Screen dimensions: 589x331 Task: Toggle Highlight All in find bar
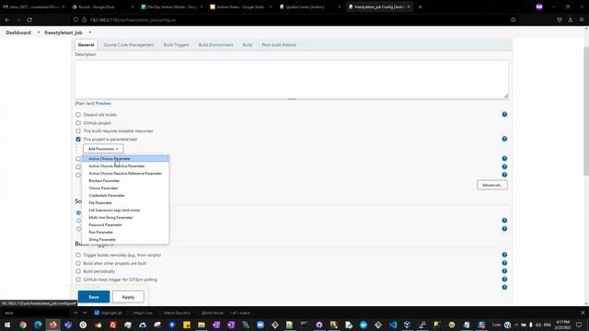pos(97,313)
